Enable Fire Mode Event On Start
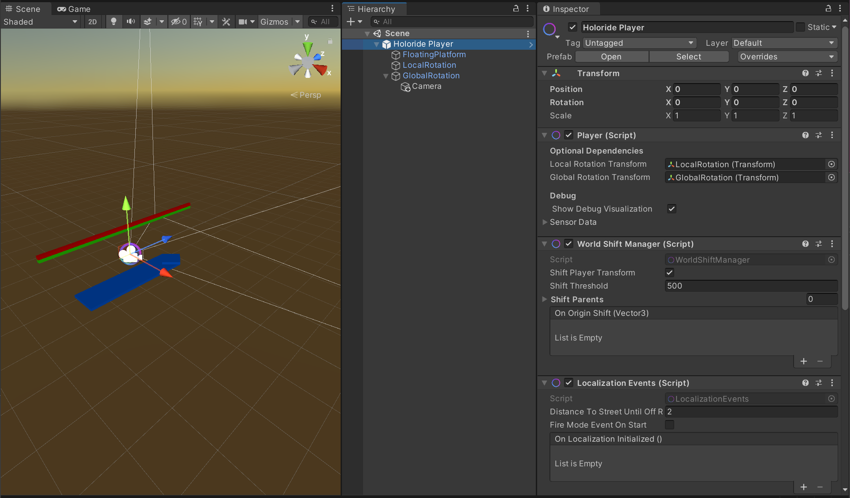 tap(669, 425)
